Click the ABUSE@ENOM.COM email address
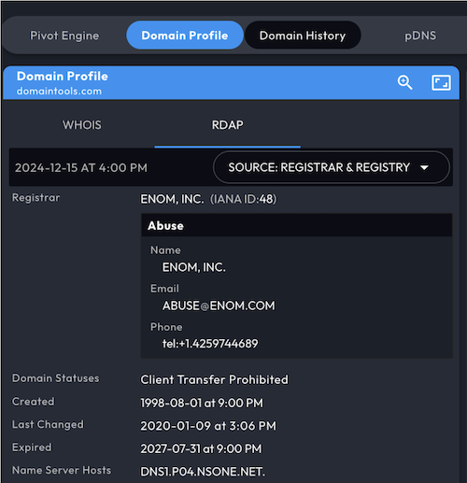 click(x=219, y=305)
